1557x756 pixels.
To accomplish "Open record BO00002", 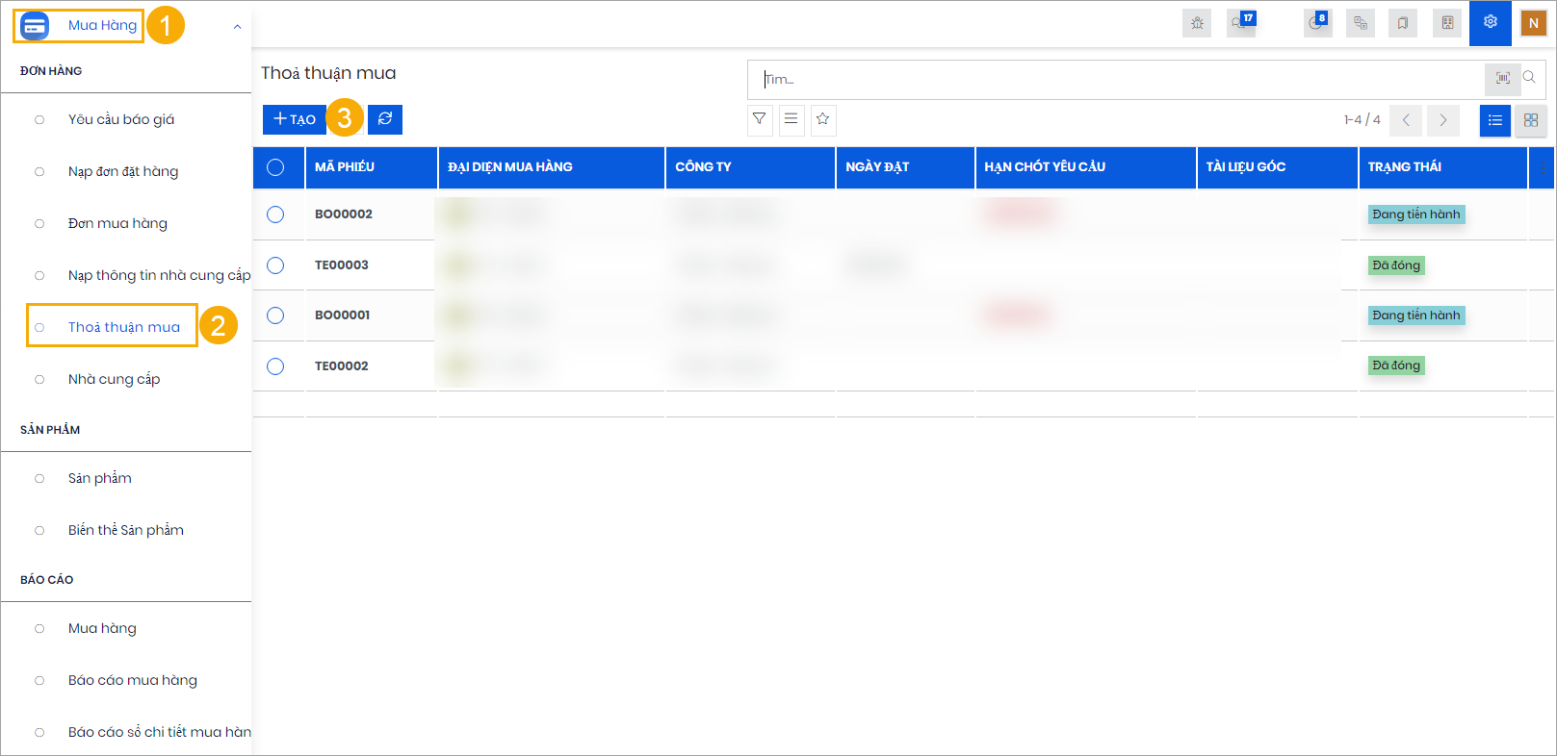I will coord(344,214).
